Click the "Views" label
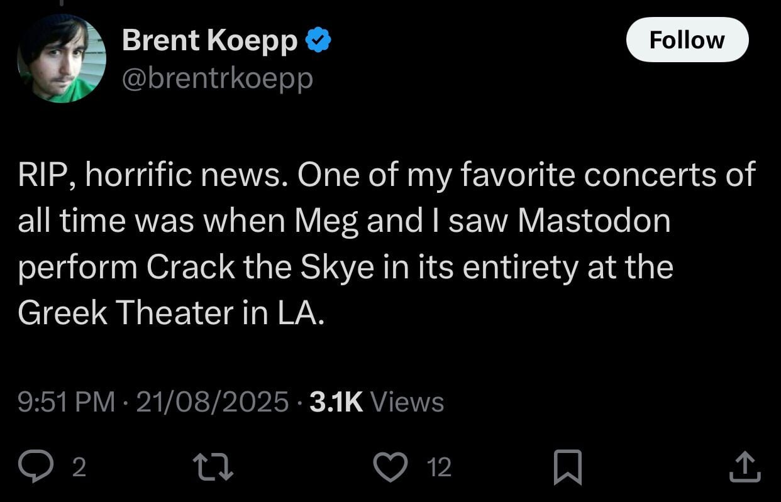 (406, 401)
